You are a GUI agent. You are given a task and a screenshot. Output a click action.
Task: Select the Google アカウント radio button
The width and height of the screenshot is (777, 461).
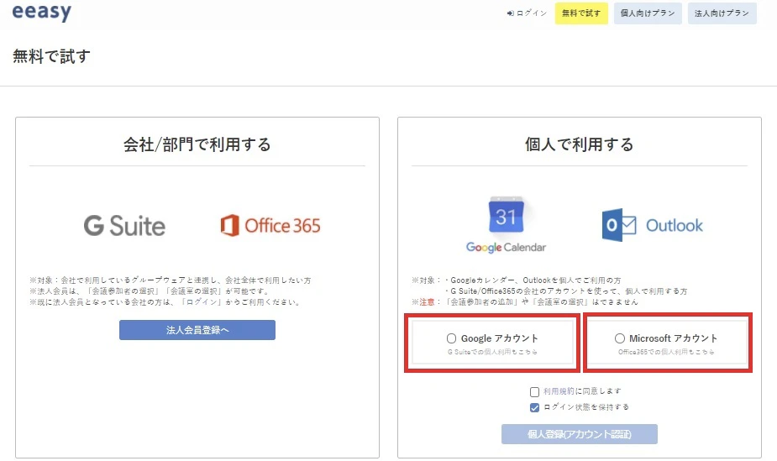pyautogui.click(x=451, y=338)
